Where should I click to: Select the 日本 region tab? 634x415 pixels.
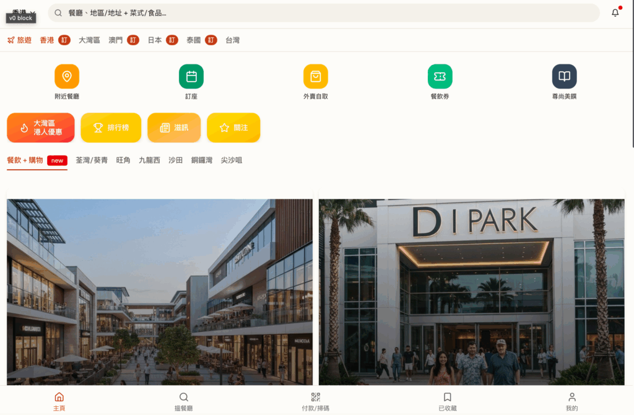(x=155, y=40)
